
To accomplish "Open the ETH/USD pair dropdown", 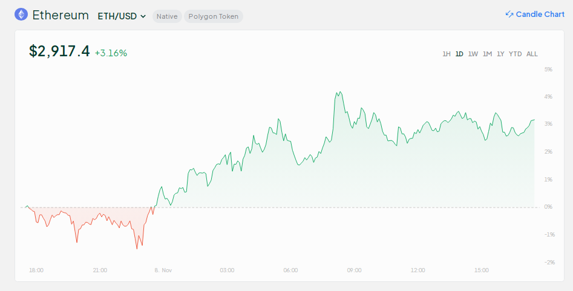I will [x=122, y=16].
